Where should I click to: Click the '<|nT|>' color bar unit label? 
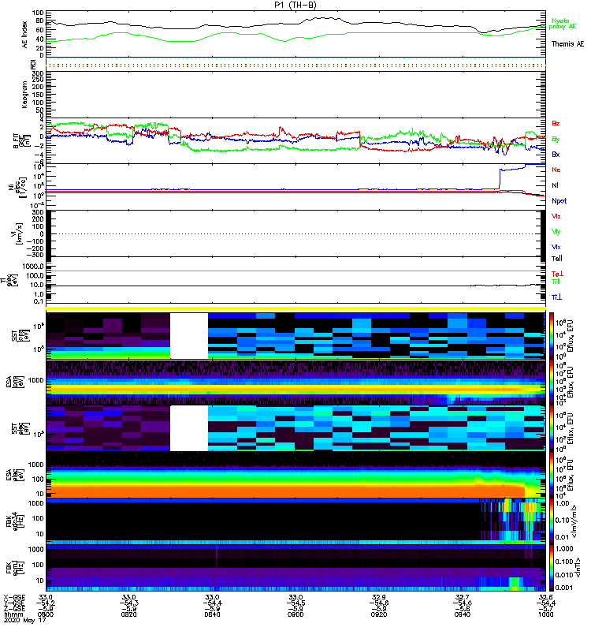(578, 567)
